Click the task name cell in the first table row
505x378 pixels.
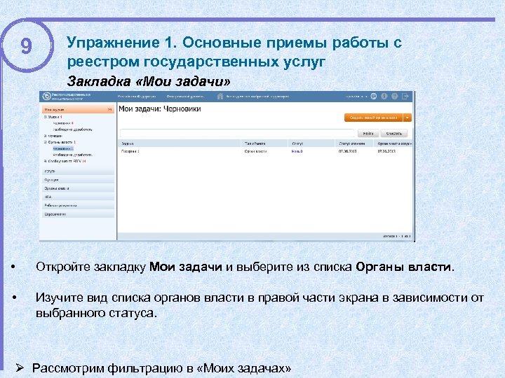pos(130,151)
